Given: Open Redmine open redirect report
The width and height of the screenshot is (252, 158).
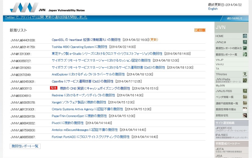Looking at the screenshot, I should coord(83,95).
